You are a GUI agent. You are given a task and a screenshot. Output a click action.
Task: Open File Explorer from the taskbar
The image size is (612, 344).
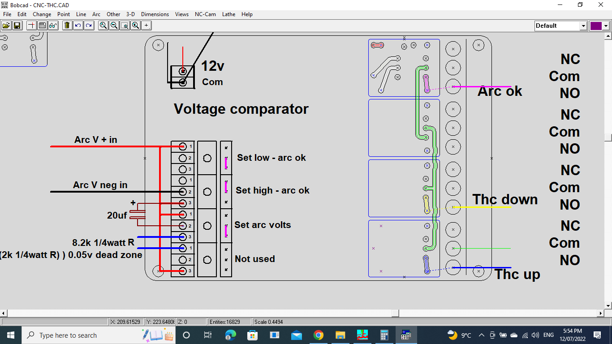click(340, 335)
